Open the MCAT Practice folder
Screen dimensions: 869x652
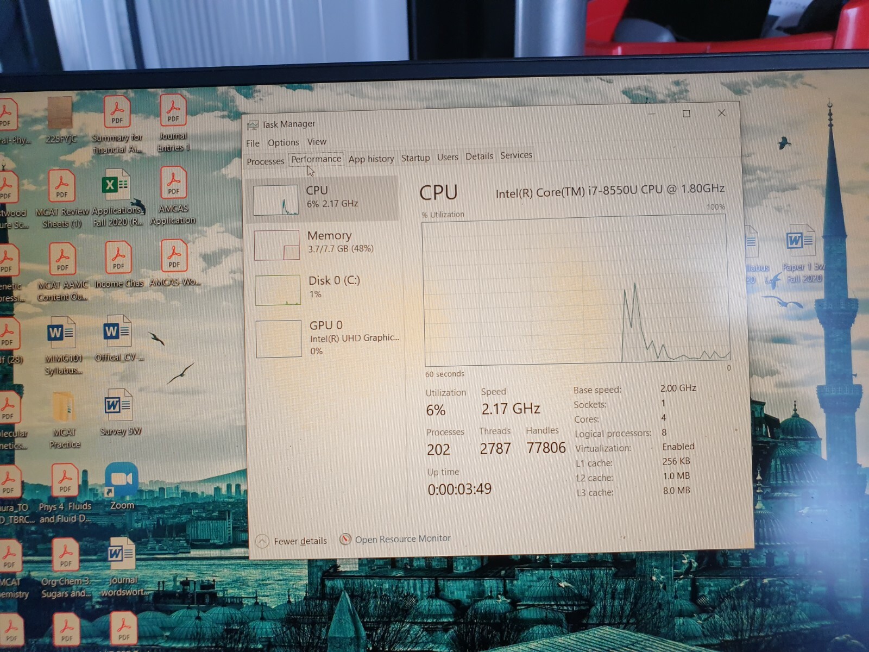click(x=65, y=420)
